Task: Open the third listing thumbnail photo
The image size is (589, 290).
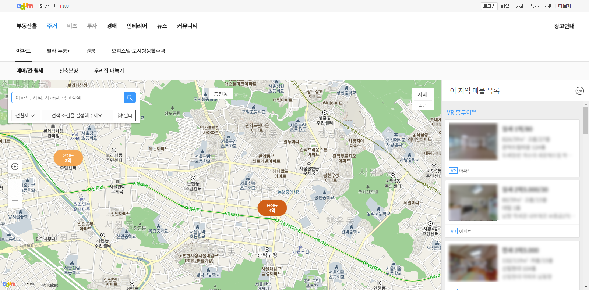Action: 473,263
